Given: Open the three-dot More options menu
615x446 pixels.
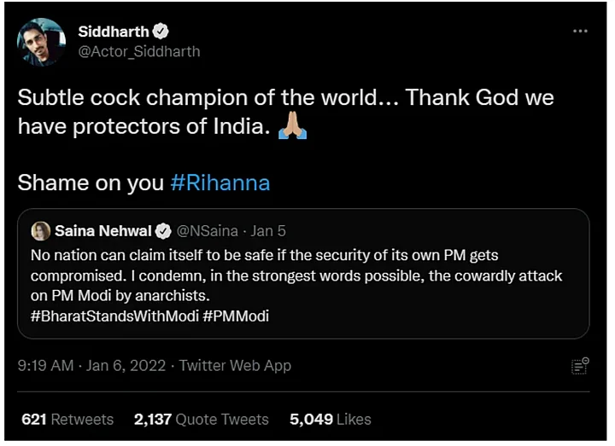Looking at the screenshot, I should (x=580, y=31).
